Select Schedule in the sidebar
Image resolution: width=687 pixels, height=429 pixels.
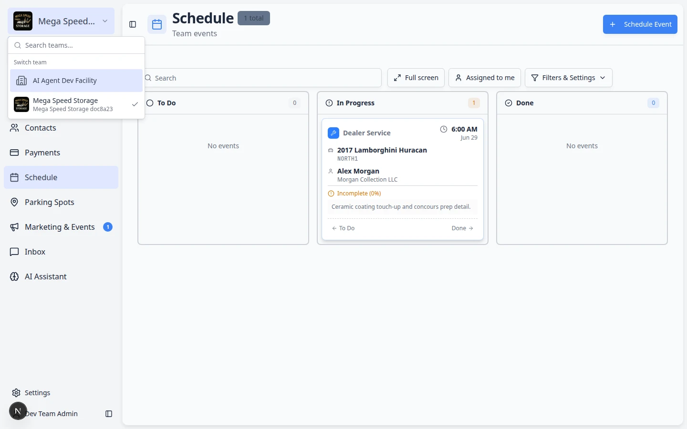[x=61, y=177]
